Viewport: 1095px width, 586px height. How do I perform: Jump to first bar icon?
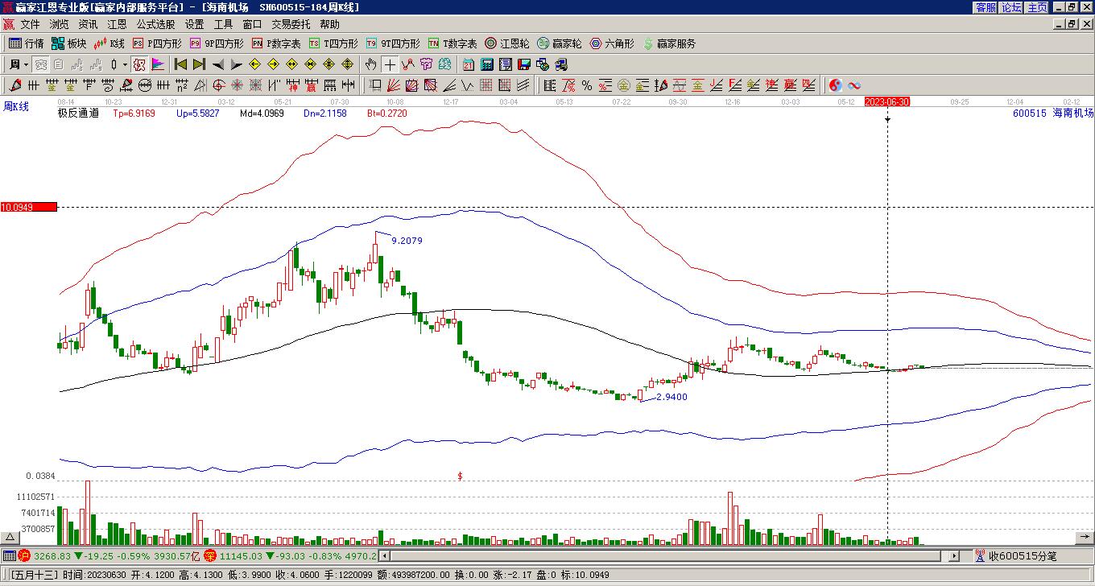click(180, 64)
